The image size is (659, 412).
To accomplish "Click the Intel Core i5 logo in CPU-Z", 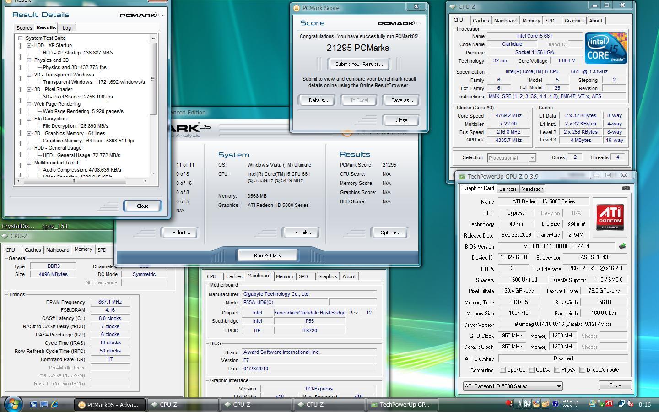I will pos(605,48).
